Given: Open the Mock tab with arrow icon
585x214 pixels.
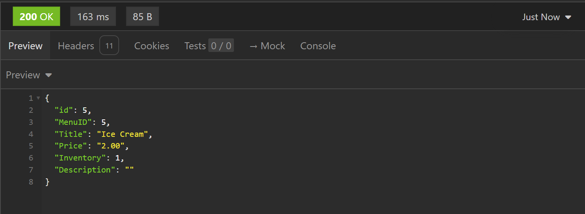Looking at the screenshot, I should point(267,46).
